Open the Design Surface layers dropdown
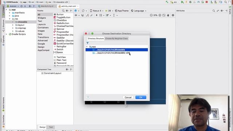233x131 pixels. [x=77, y=11]
